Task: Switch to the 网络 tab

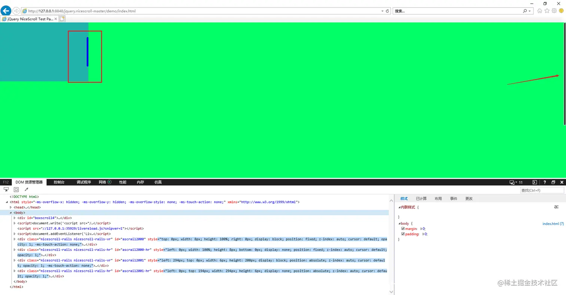Action: 102,182
